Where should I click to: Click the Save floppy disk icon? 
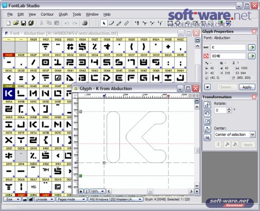[x=23, y=23]
